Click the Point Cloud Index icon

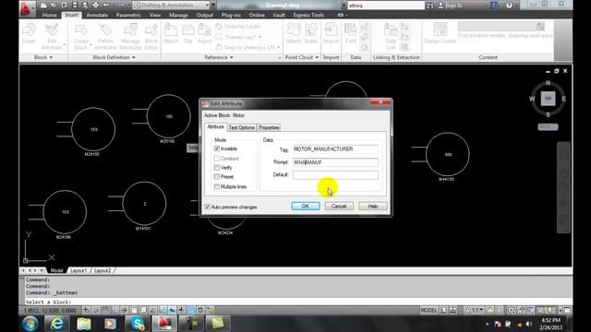tap(311, 30)
